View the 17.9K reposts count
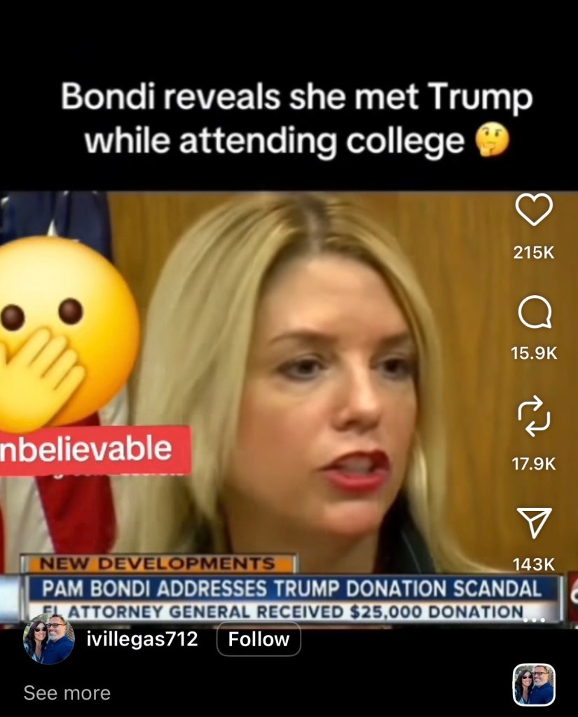 pos(534,464)
